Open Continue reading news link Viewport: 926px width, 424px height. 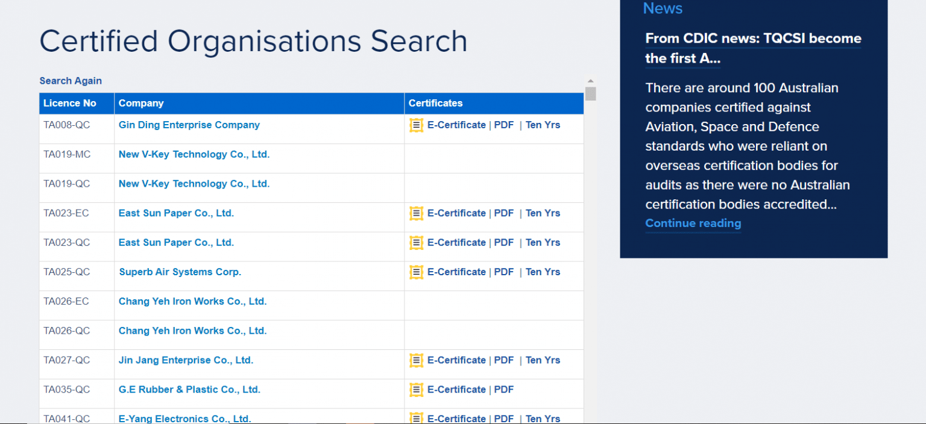[x=693, y=223]
